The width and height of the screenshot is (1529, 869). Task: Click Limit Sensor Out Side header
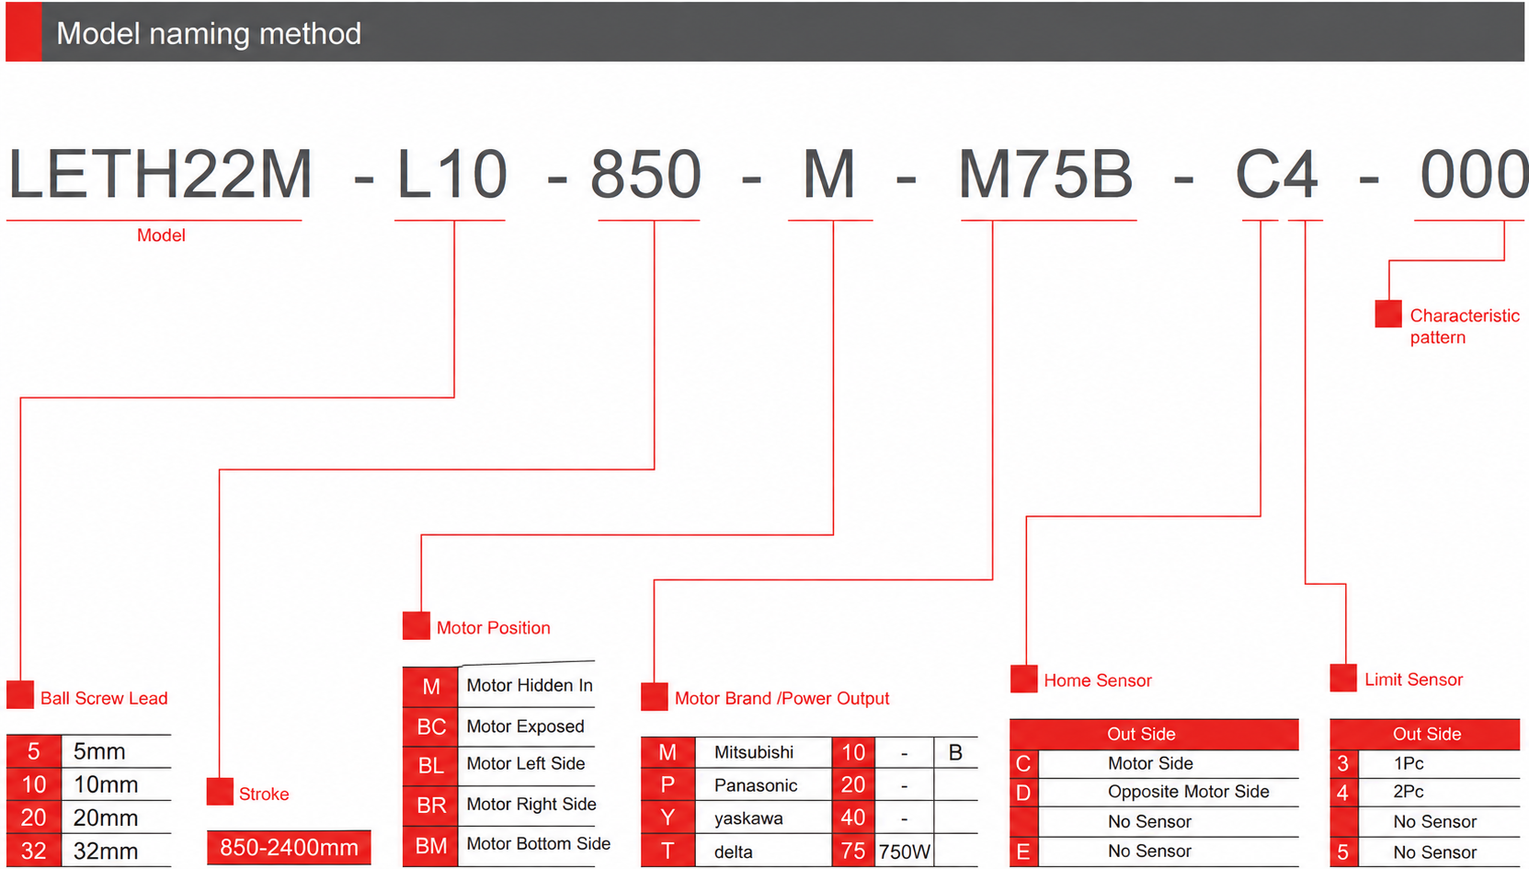1425,734
